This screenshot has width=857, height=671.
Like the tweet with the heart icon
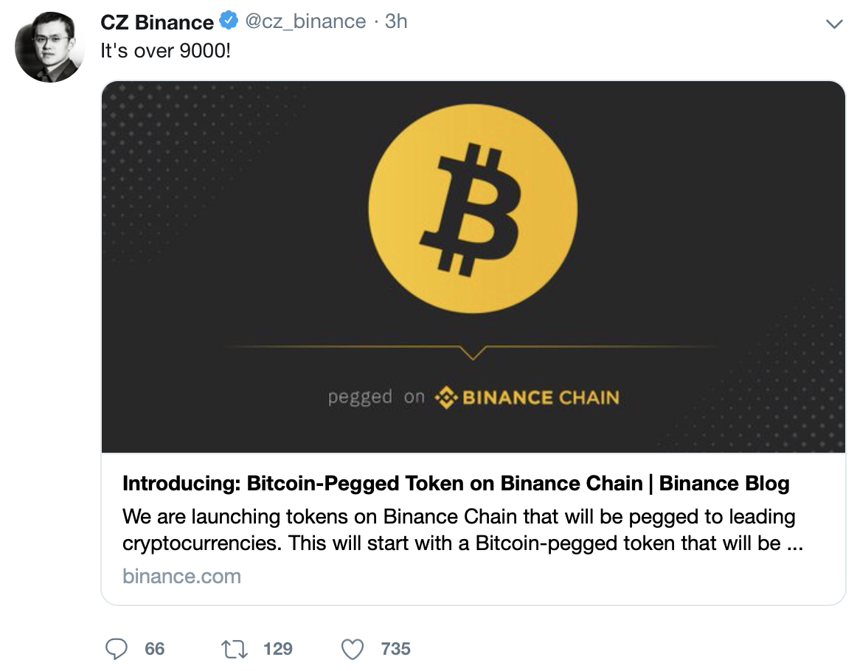[x=353, y=648]
